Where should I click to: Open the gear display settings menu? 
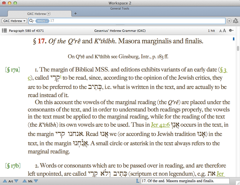coord(231,30)
